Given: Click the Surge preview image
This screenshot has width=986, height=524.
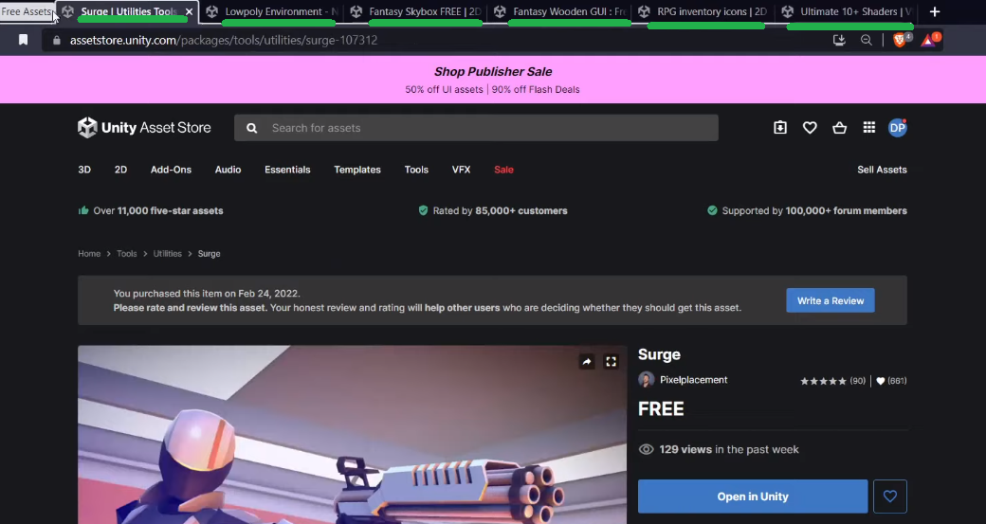Looking at the screenshot, I should coord(352,435).
